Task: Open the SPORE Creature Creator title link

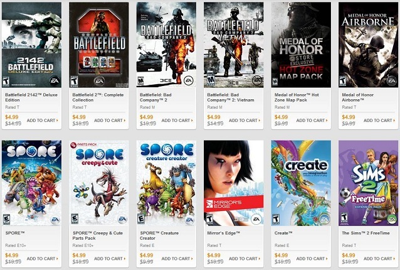Action: [159, 235]
